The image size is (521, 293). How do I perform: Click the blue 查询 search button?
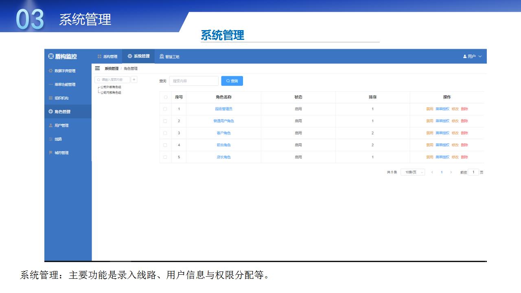pos(232,81)
